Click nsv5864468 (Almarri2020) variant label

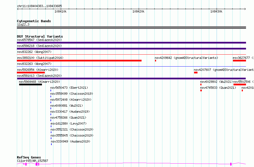click(x=39, y=82)
